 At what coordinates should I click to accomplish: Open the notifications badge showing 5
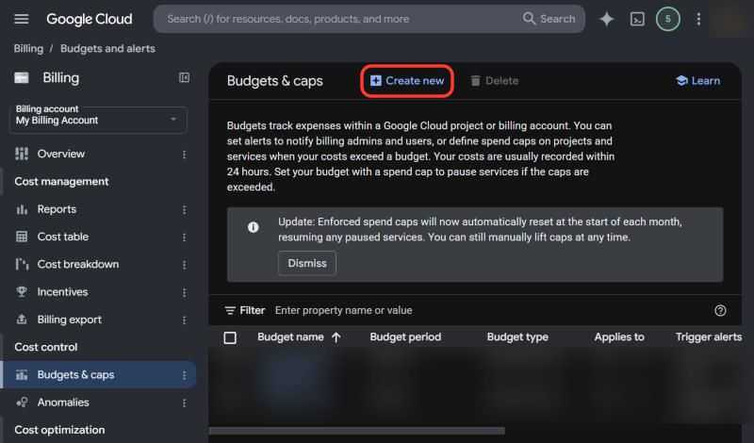click(x=667, y=19)
